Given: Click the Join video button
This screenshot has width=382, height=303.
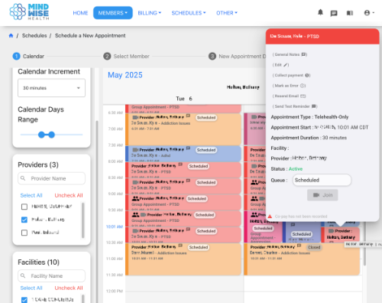Looking at the screenshot, I should [x=322, y=195].
